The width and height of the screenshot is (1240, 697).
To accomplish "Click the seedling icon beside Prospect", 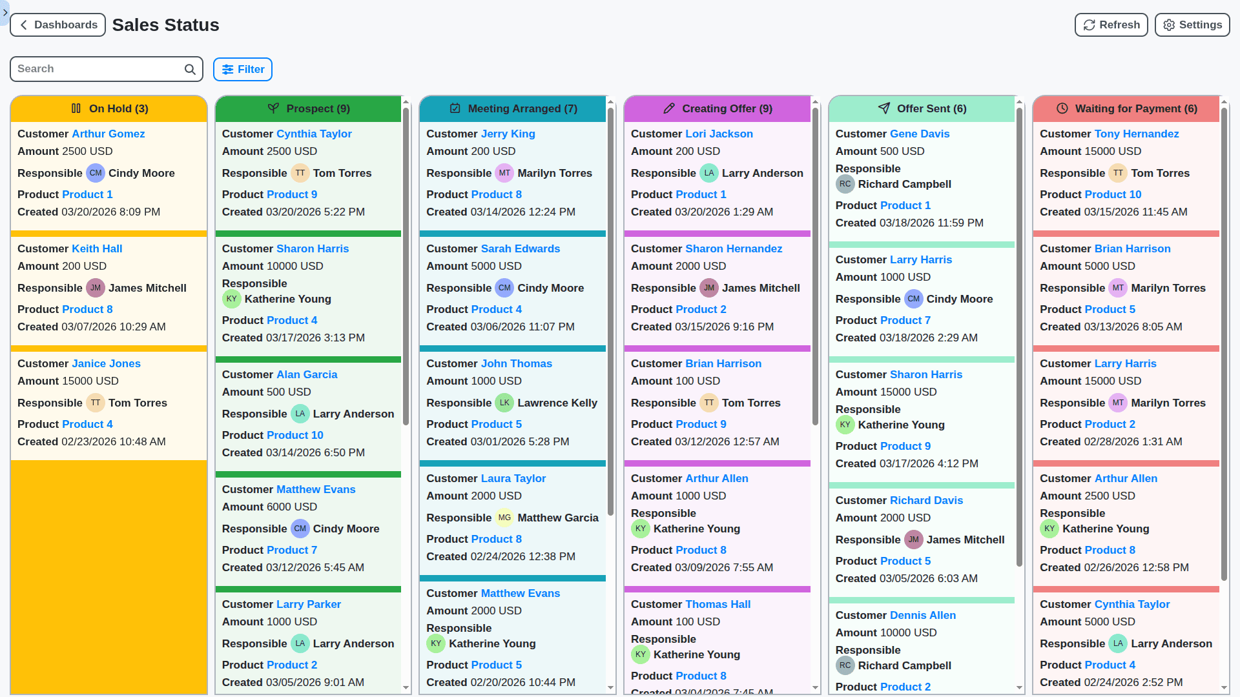I will click(x=274, y=108).
